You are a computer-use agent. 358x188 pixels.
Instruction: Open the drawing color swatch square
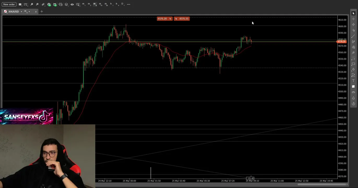tap(353, 87)
